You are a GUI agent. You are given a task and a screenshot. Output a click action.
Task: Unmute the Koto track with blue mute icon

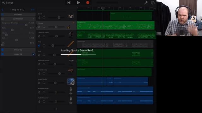tap(39, 46)
